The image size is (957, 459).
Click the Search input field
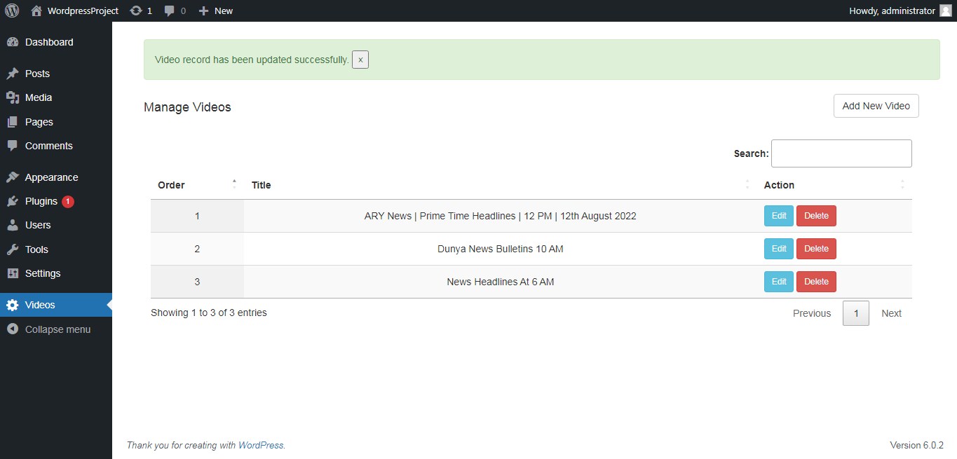841,153
